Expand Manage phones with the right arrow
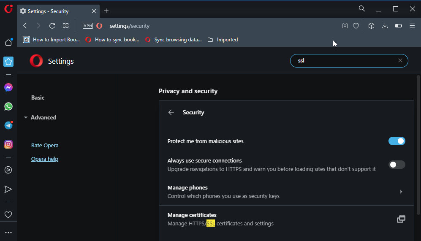The image size is (421, 241). [401, 192]
